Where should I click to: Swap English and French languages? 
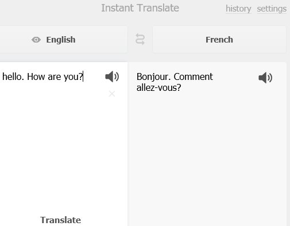click(x=140, y=39)
